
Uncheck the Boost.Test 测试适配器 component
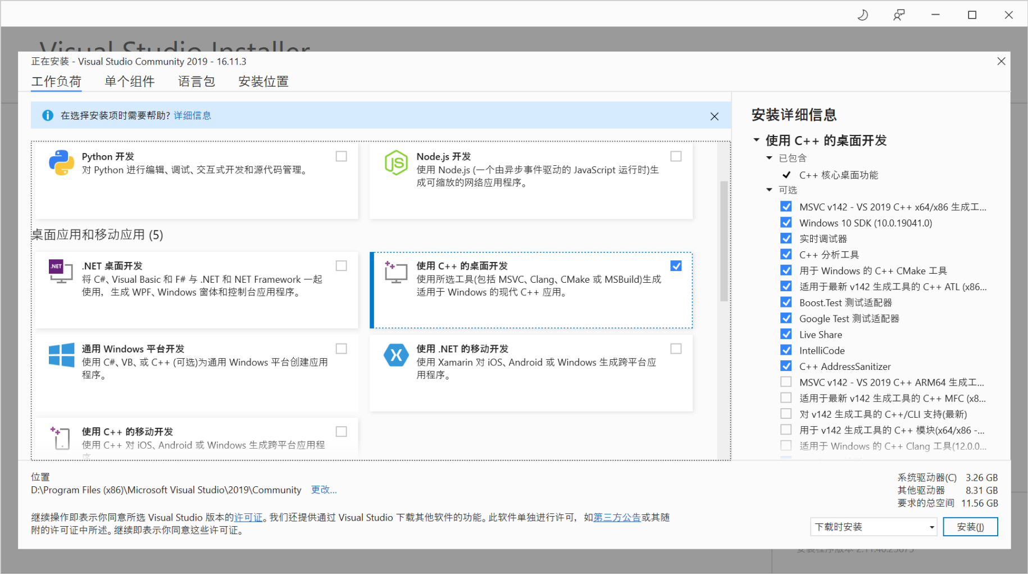[x=786, y=302]
